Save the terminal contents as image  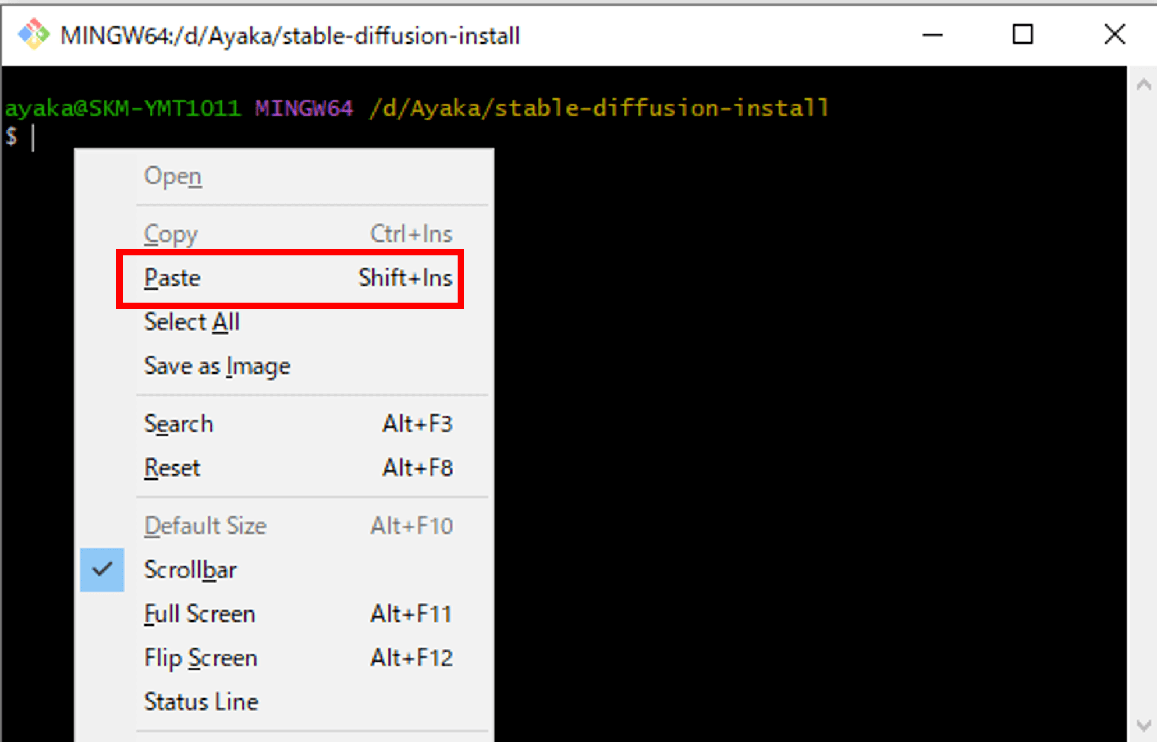point(217,366)
